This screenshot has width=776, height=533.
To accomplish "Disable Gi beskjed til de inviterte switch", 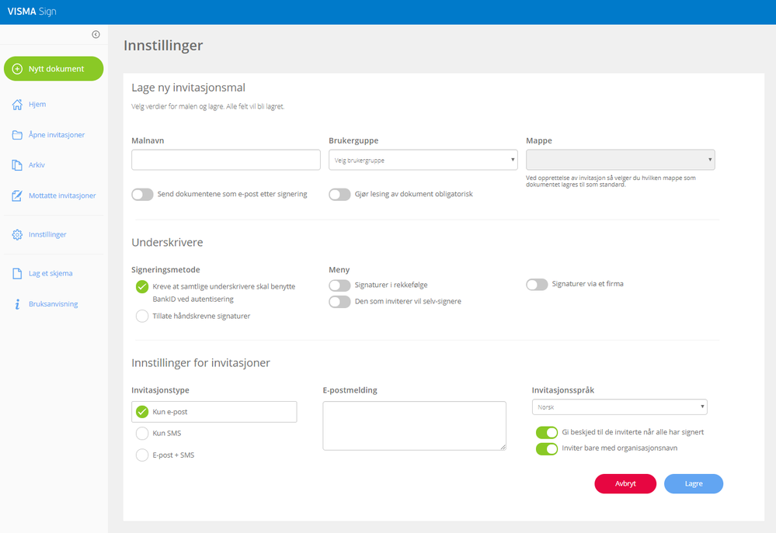I will [547, 433].
